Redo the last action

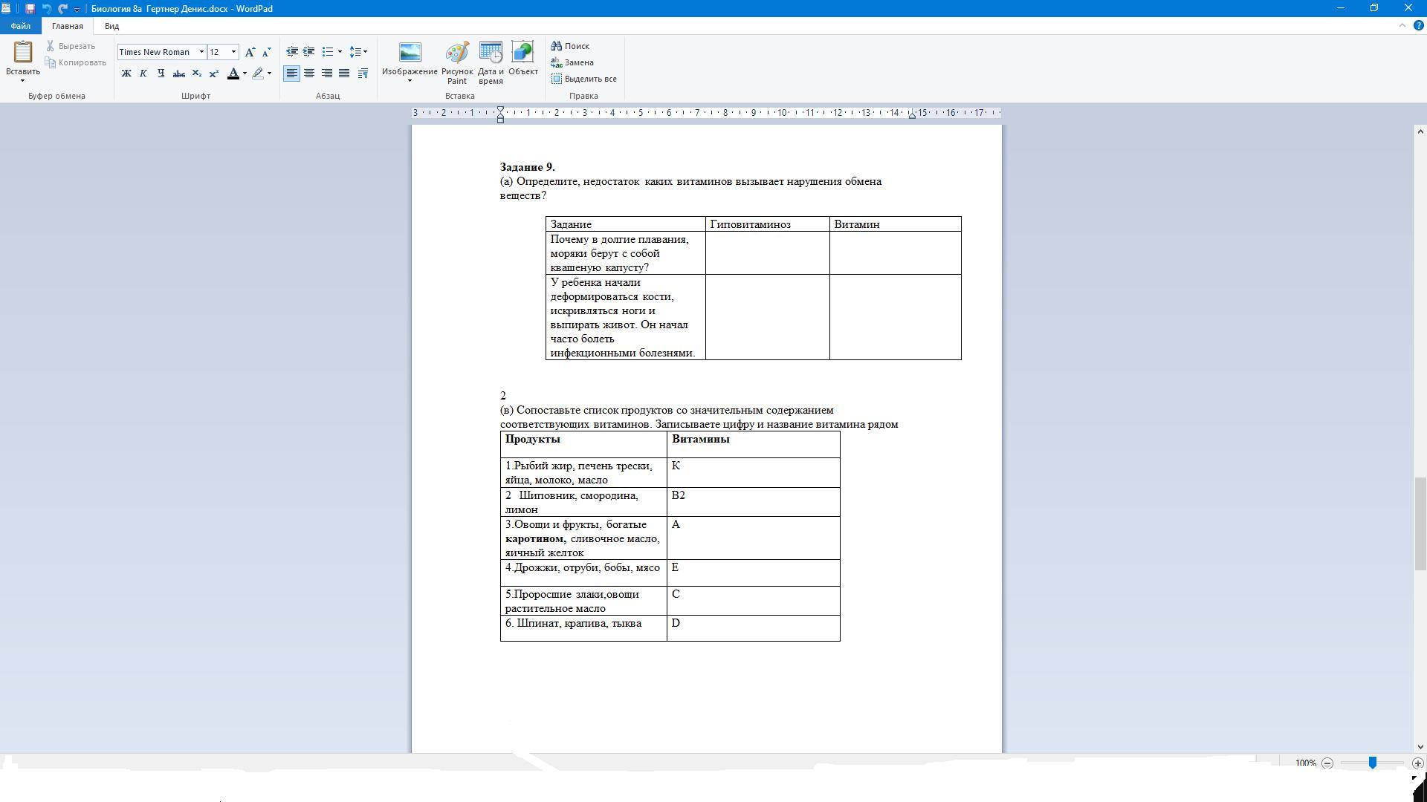pyautogui.click(x=62, y=9)
